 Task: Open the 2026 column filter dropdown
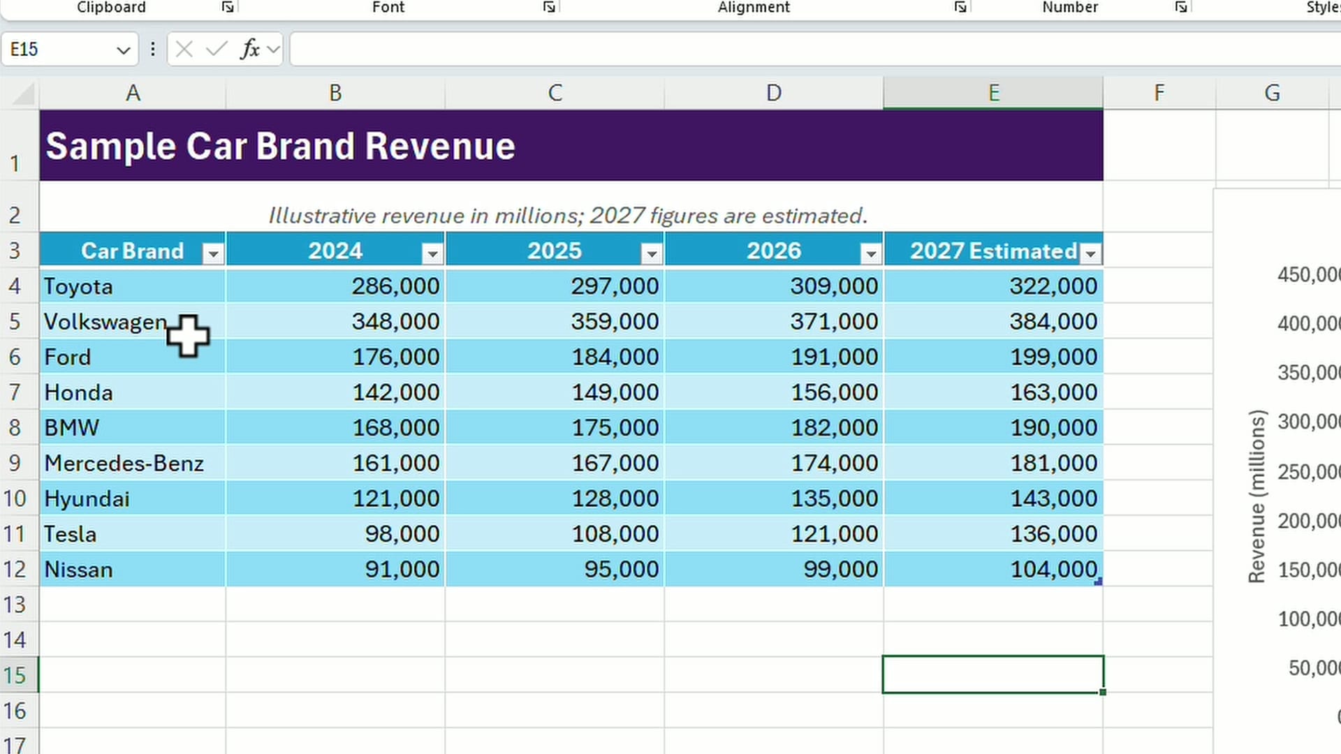click(871, 253)
